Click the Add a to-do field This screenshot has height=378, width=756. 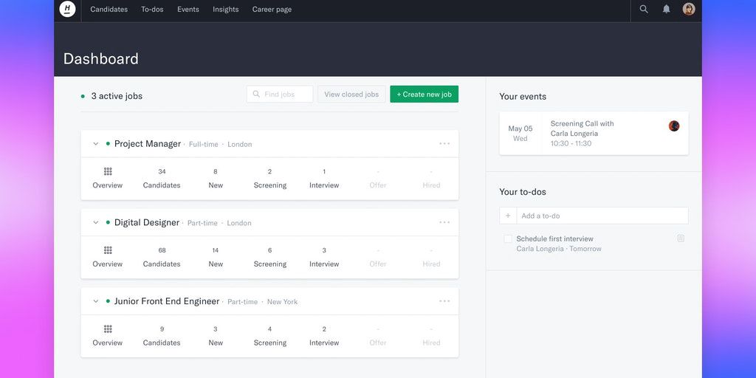602,216
